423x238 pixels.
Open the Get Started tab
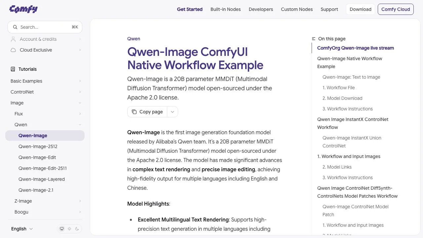point(190,9)
